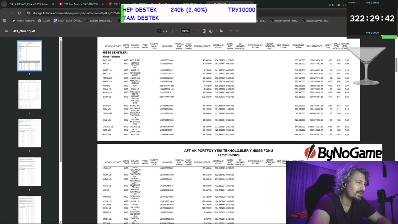Open the EMO - SMM YÖNET bookmark
The height and width of the screenshot is (224, 398).
[67, 21]
